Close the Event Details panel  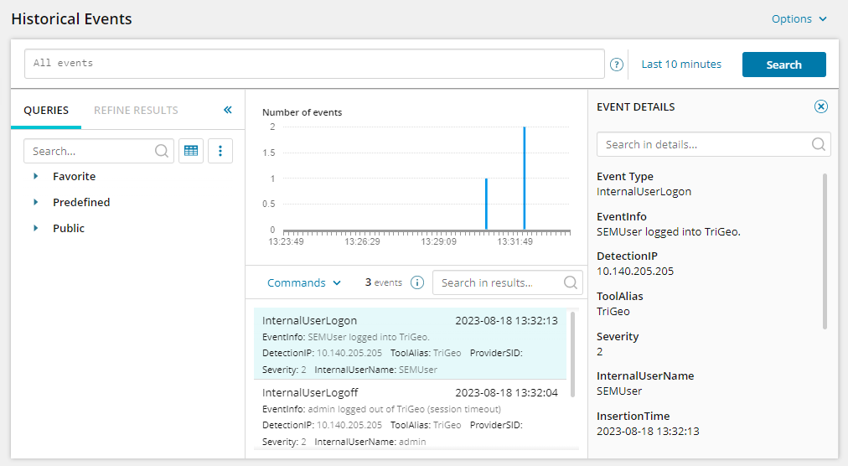pos(821,106)
